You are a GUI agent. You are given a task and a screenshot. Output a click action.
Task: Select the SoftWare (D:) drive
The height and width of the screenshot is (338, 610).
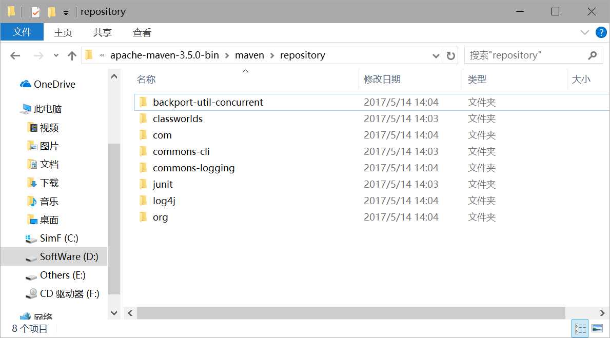point(69,257)
